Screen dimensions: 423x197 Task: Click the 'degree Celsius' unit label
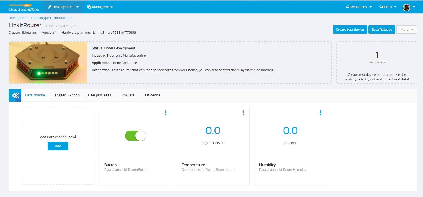213,143
